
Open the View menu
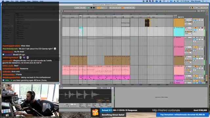pyautogui.click(x=29, y=1)
